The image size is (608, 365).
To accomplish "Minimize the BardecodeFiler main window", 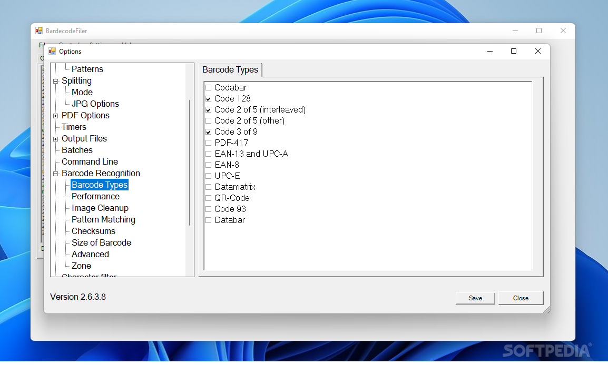I will coord(515,31).
